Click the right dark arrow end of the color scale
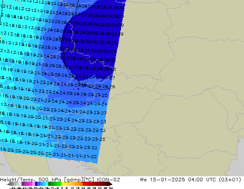 pos(111,184)
